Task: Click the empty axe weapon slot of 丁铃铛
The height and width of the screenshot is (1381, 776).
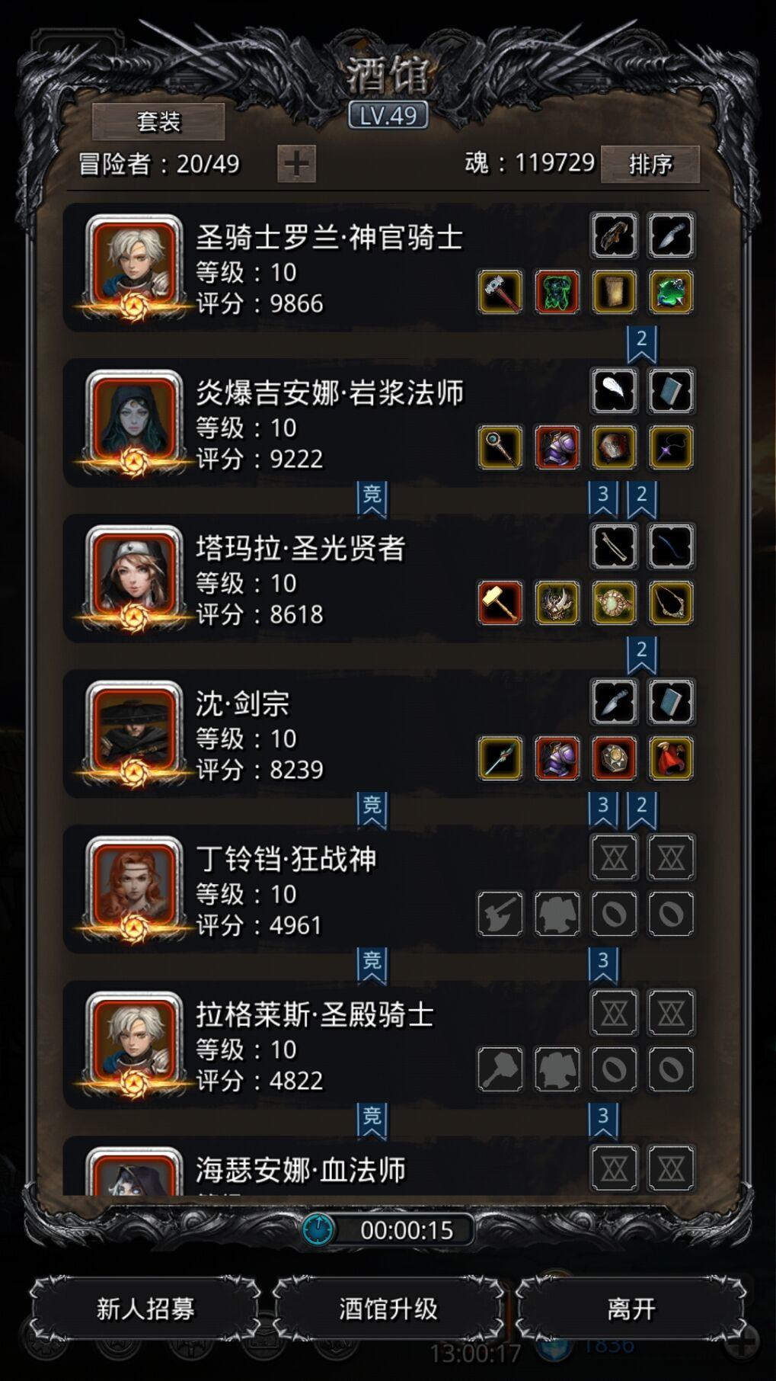Action: click(500, 914)
